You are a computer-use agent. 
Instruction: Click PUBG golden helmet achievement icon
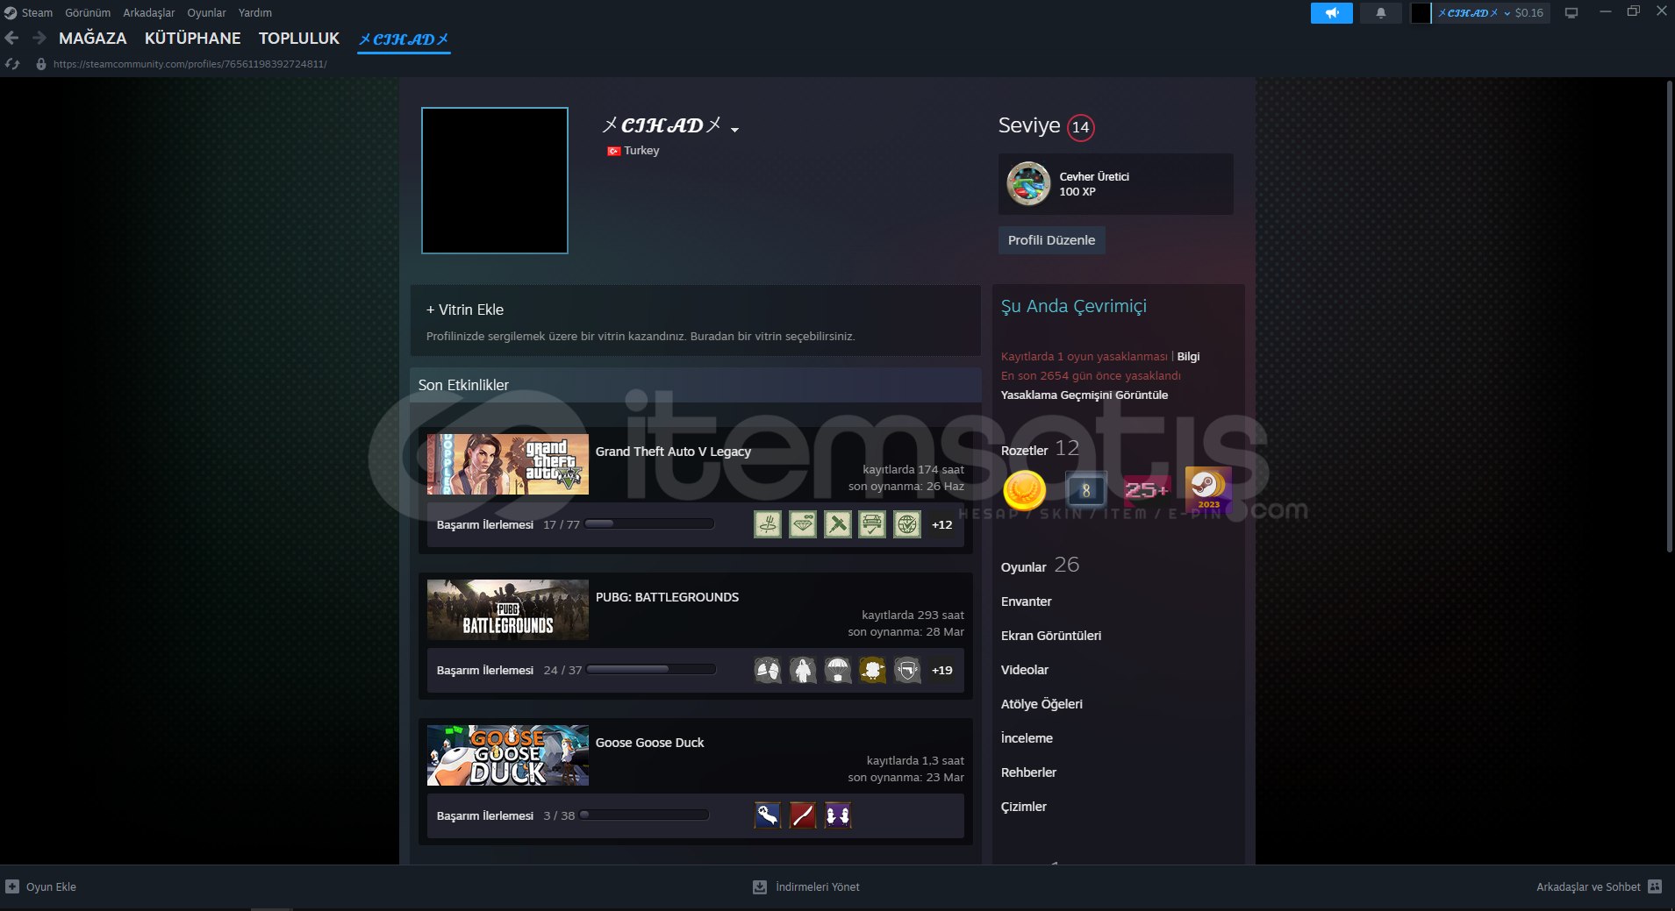coord(872,670)
